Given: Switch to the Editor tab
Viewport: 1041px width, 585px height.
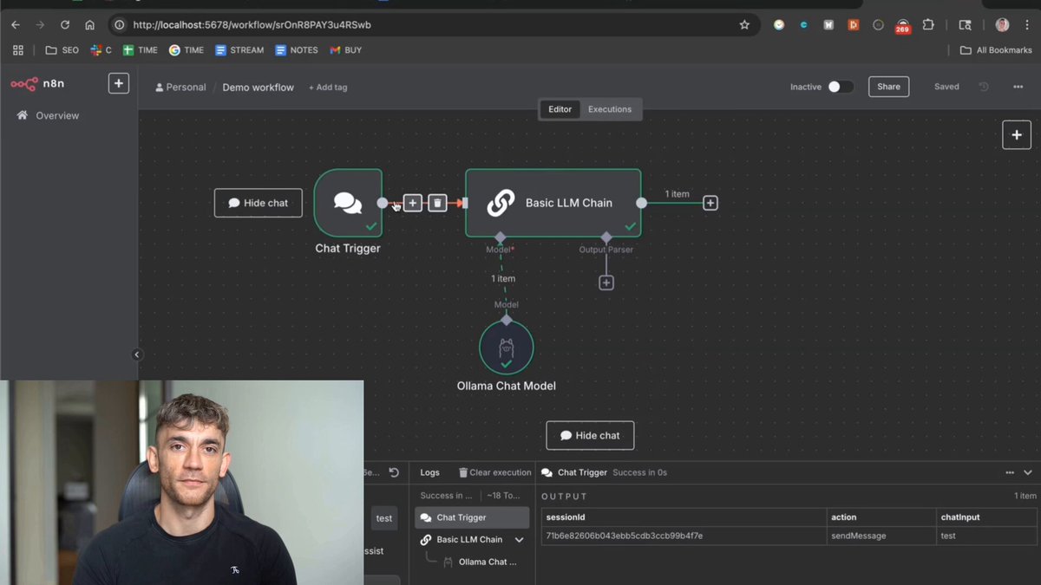Looking at the screenshot, I should (560, 109).
